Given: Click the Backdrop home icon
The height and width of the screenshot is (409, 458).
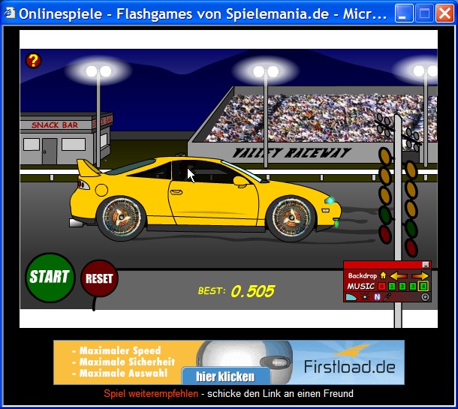Looking at the screenshot, I should [383, 275].
